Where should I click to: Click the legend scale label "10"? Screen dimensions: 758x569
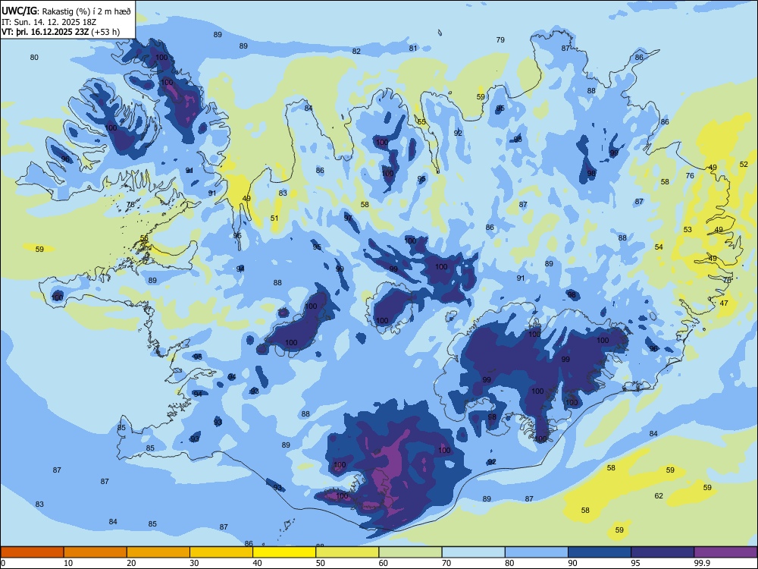[68, 563]
